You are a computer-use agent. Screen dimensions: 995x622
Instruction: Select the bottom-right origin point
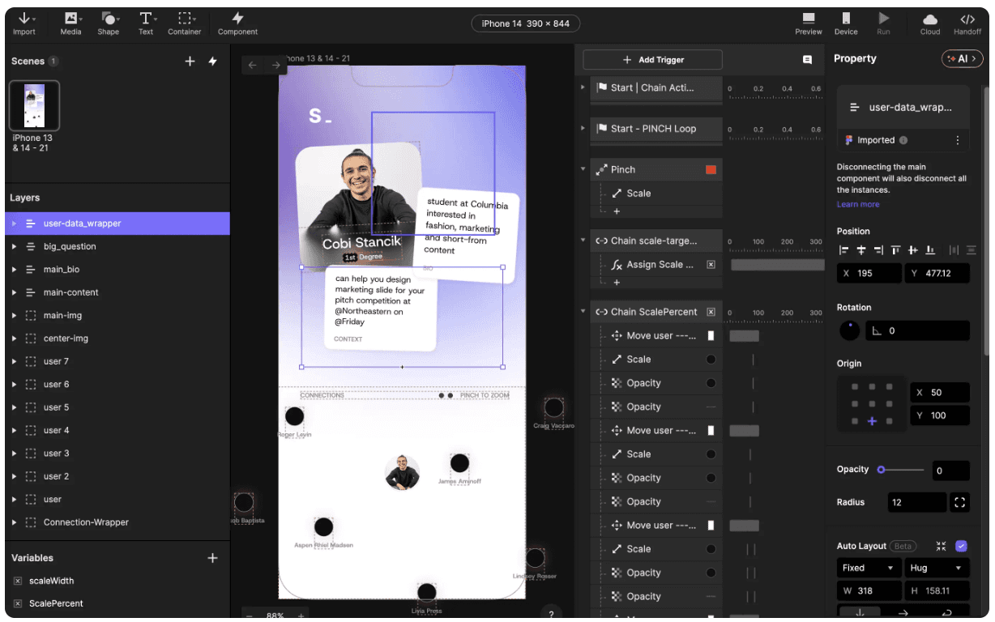coord(889,421)
